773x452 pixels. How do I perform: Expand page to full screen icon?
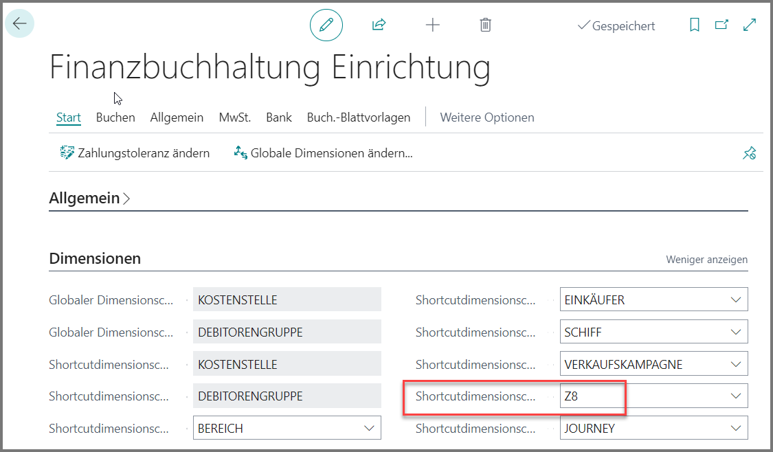click(750, 25)
